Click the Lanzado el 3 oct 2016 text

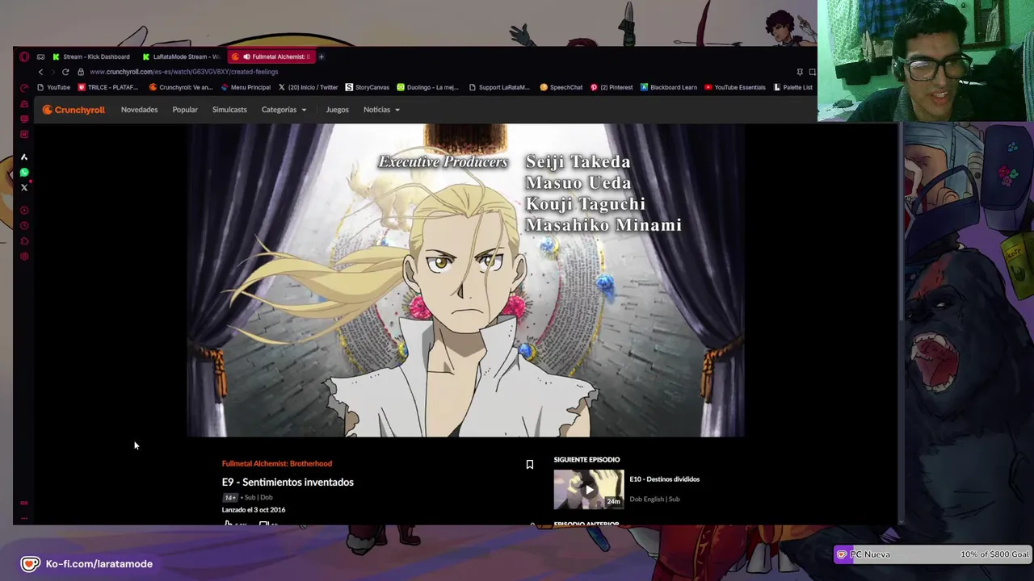pos(254,510)
